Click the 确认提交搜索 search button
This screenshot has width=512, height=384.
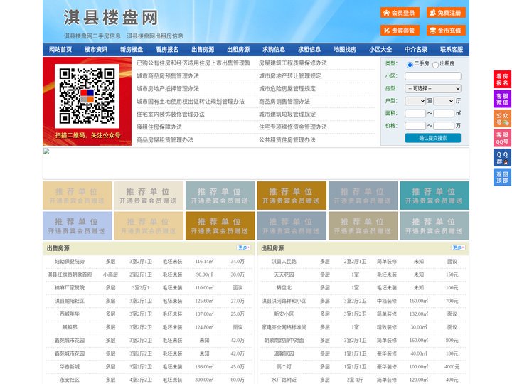433,138
